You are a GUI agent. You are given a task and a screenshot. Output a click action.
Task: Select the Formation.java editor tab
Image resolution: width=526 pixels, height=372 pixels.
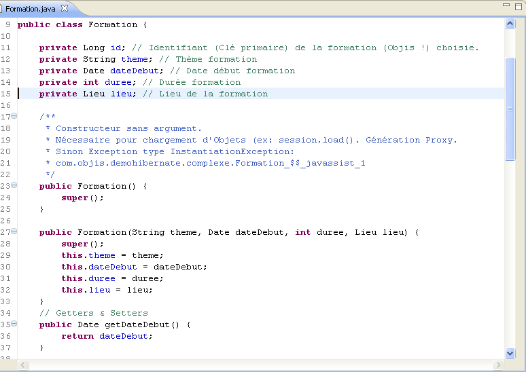point(30,9)
